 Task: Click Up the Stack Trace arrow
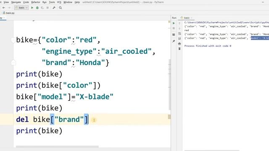[x=179, y=23]
